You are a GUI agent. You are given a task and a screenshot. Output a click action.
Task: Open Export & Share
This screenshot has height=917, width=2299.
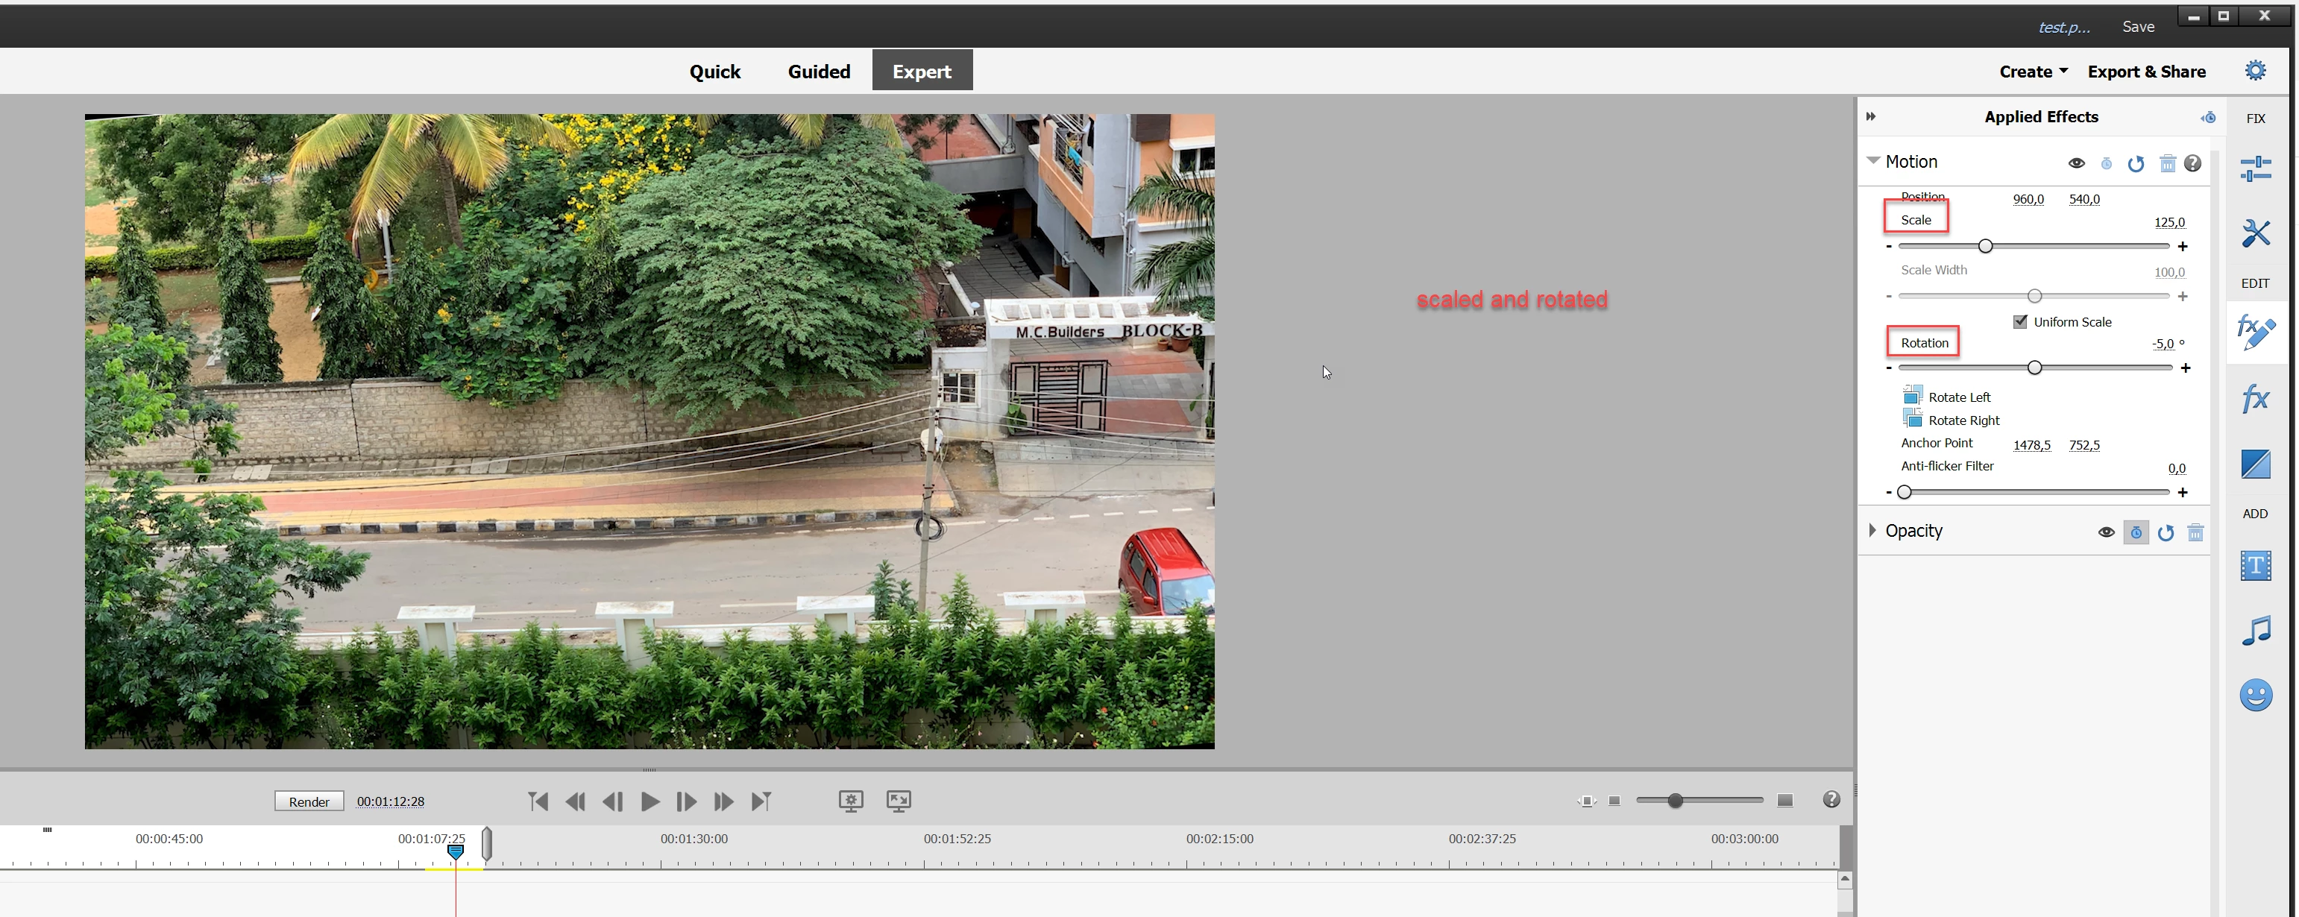click(x=2146, y=72)
